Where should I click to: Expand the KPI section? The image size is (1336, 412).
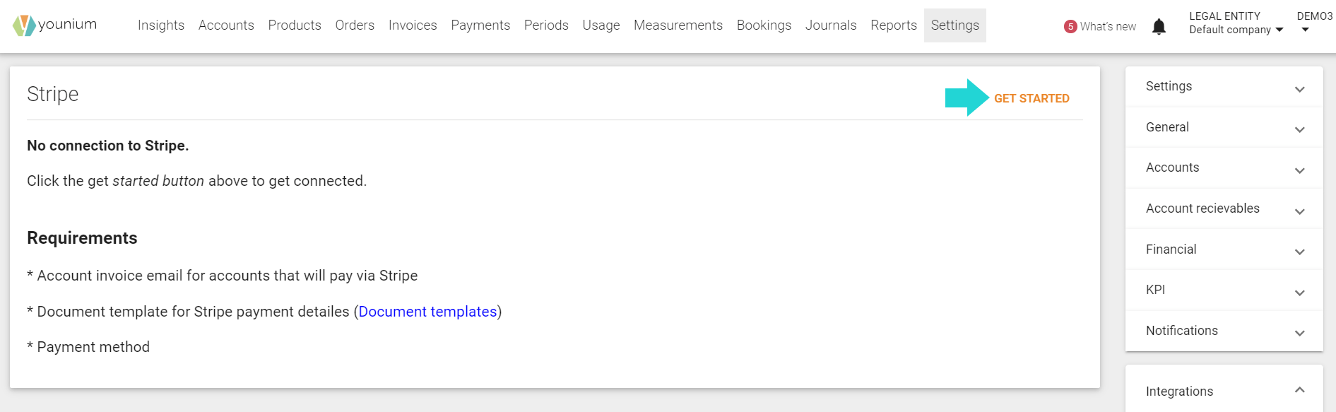1224,290
